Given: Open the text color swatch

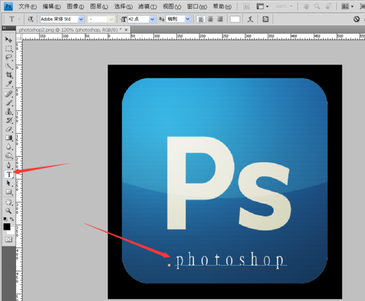Looking at the screenshot, I should (x=235, y=19).
